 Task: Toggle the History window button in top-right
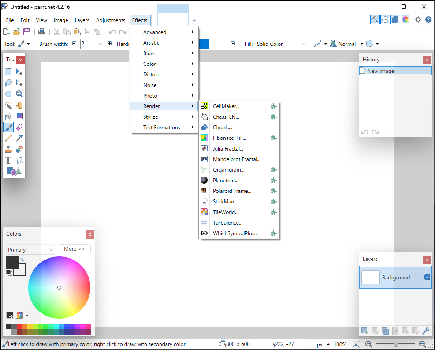pos(385,19)
